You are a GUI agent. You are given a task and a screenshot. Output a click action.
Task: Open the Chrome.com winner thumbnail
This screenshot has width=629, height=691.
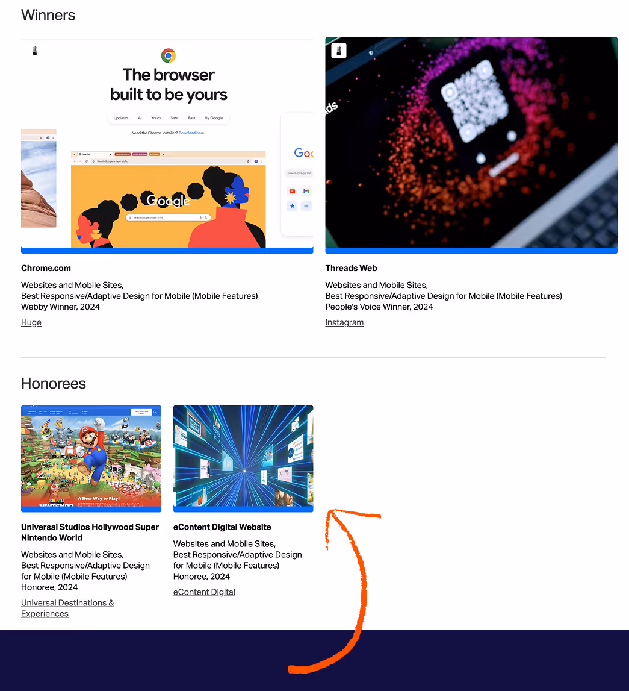167,145
